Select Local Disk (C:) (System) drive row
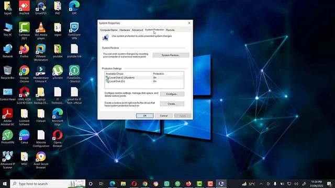The image size is (335, 188). (144, 78)
